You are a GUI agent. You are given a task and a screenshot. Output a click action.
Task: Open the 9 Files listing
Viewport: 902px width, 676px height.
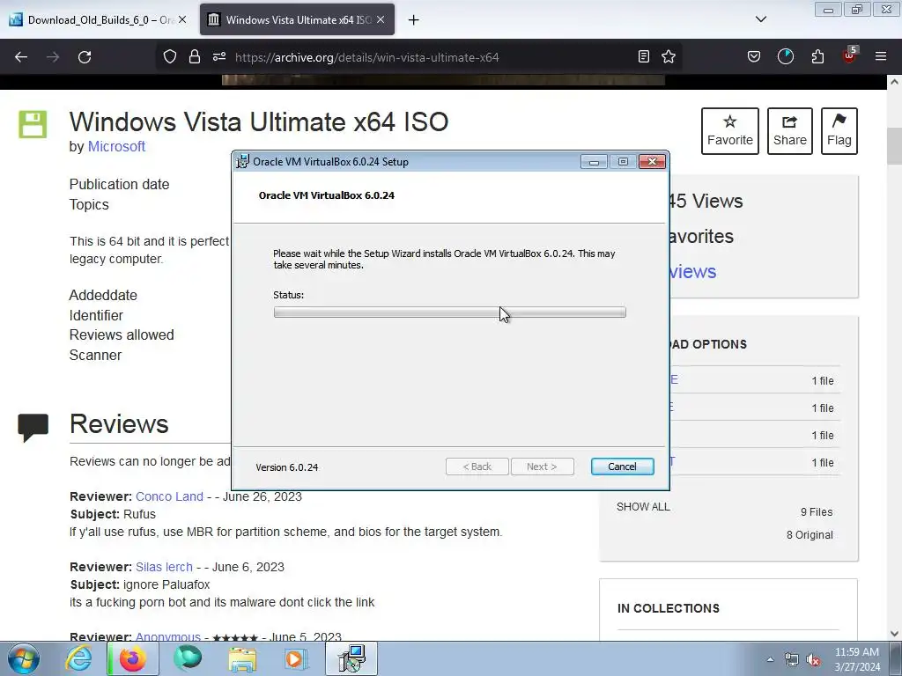(x=817, y=512)
